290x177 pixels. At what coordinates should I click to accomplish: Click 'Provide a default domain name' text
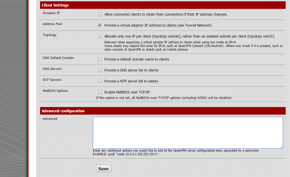(x=137, y=59)
